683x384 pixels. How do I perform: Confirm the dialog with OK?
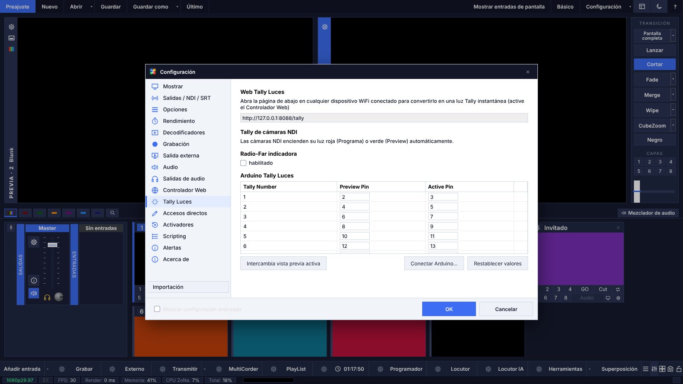click(449, 309)
